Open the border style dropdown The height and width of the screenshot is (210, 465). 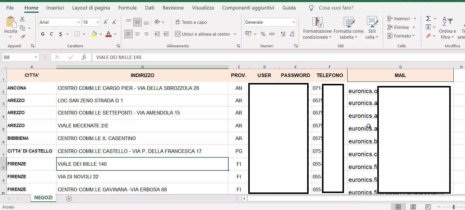(84, 34)
